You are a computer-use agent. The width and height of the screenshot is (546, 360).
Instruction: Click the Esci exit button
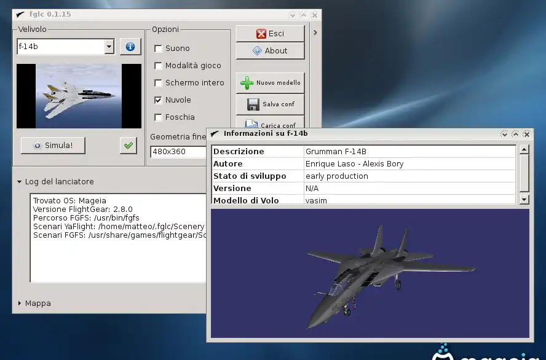(270, 34)
